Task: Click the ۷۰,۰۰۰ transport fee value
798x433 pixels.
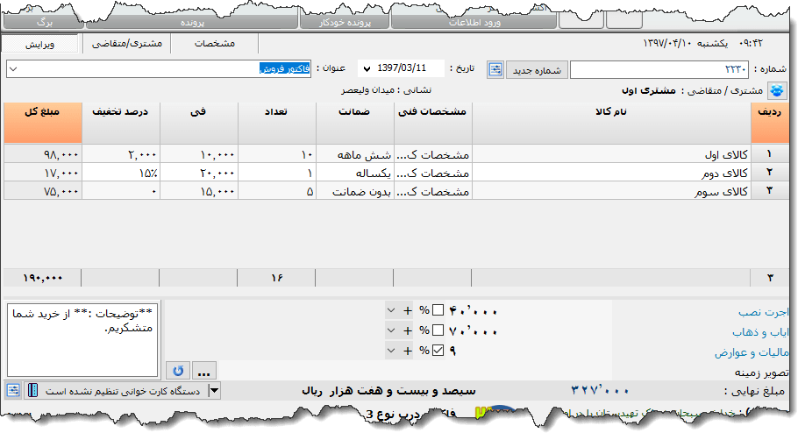Action: [473, 331]
